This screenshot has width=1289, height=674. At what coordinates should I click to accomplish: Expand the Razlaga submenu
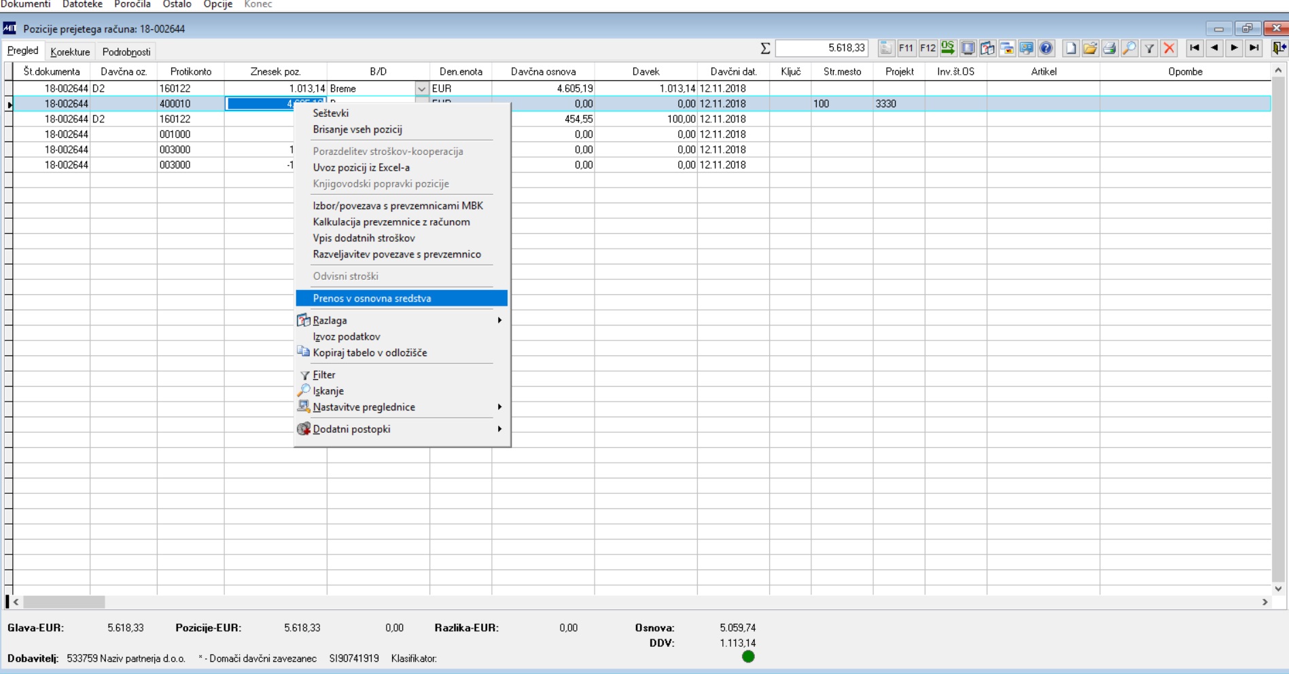point(402,320)
